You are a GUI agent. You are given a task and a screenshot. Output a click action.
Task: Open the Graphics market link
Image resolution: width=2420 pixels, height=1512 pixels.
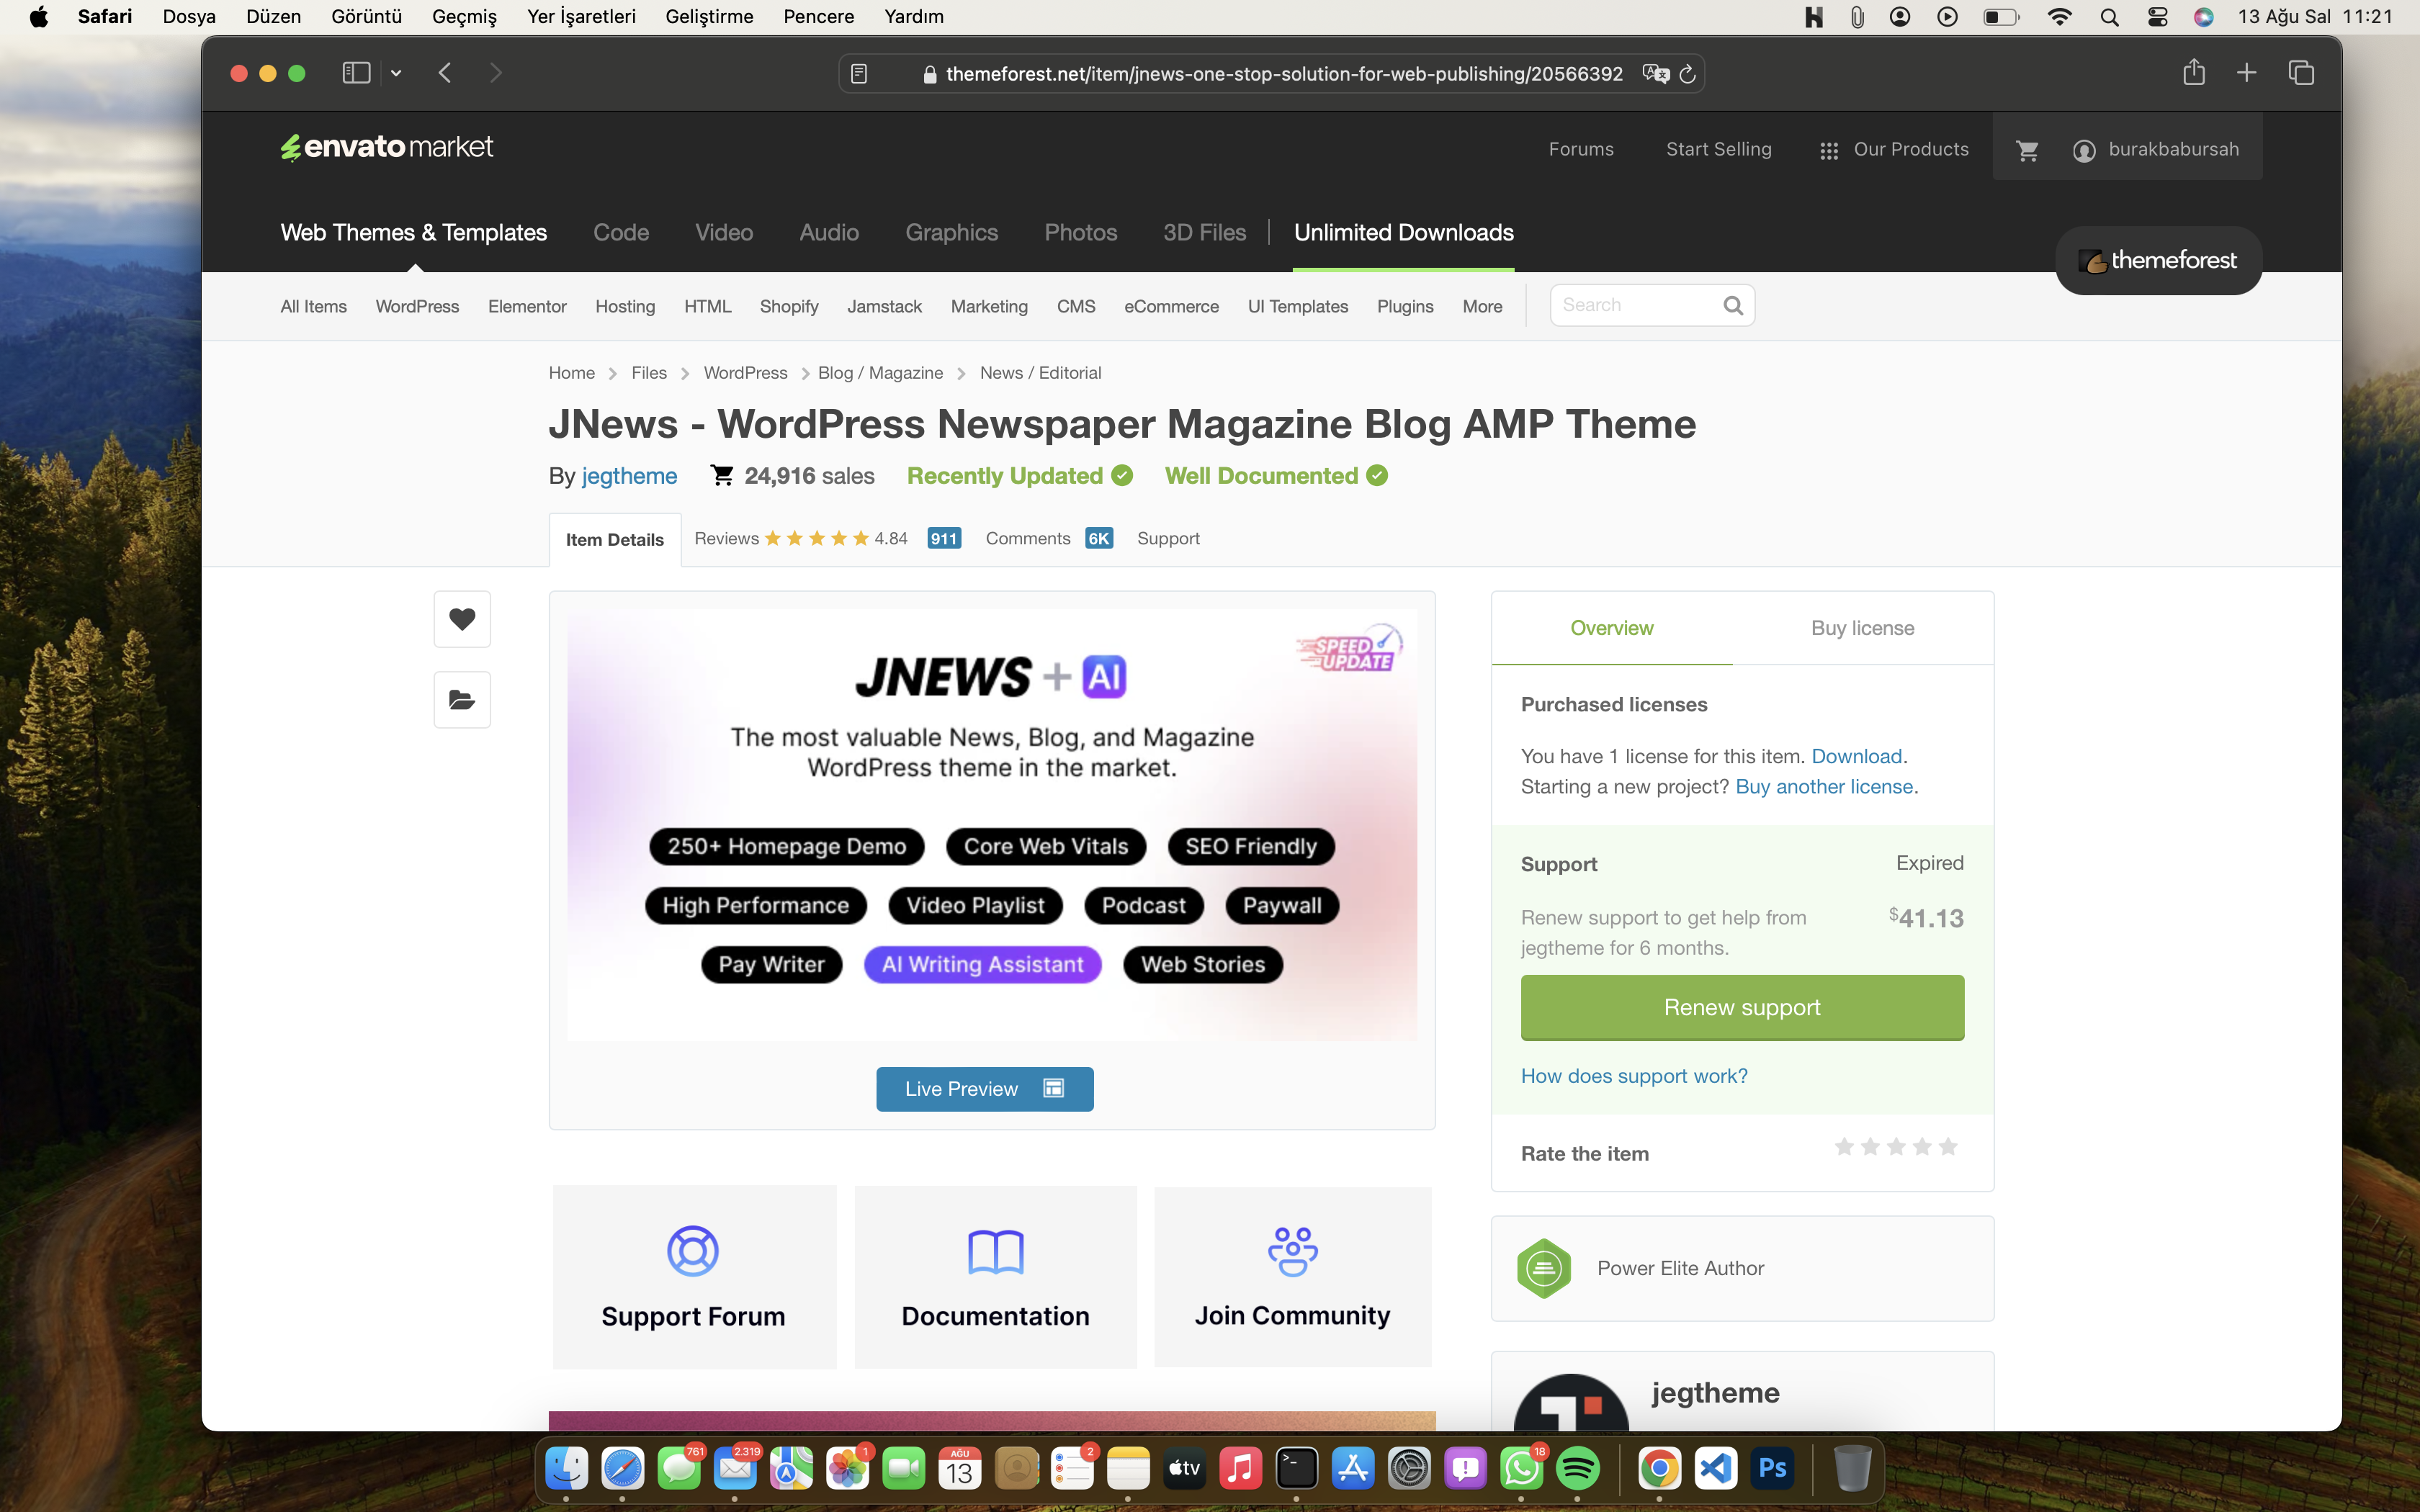point(951,232)
